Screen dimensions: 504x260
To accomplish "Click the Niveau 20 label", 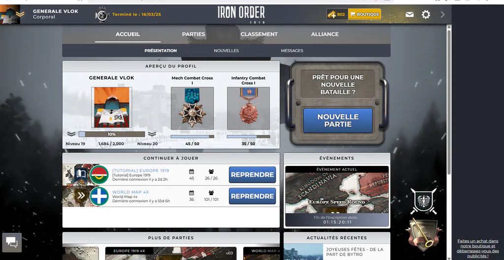I will pyautogui.click(x=148, y=144).
